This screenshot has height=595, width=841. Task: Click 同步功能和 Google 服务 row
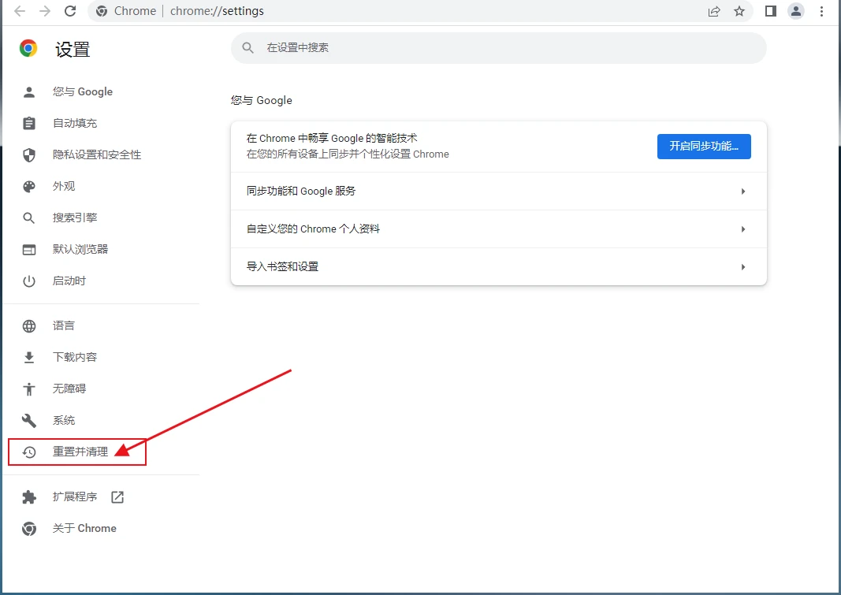(x=498, y=192)
